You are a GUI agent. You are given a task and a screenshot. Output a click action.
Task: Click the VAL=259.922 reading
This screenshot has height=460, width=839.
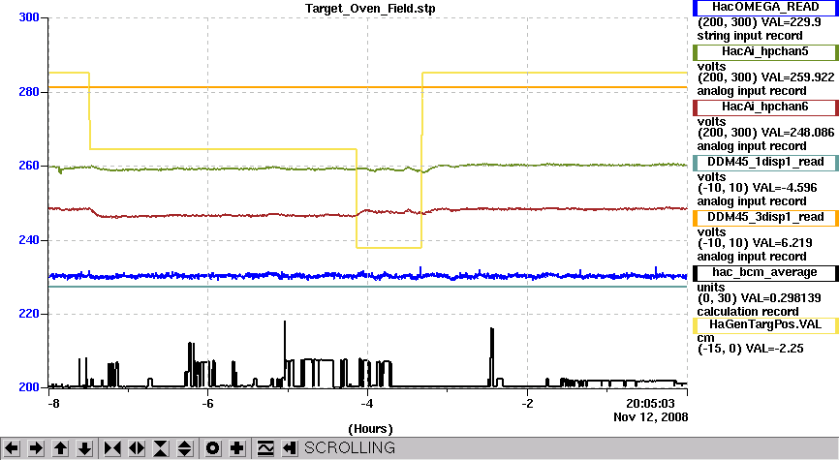tap(797, 77)
